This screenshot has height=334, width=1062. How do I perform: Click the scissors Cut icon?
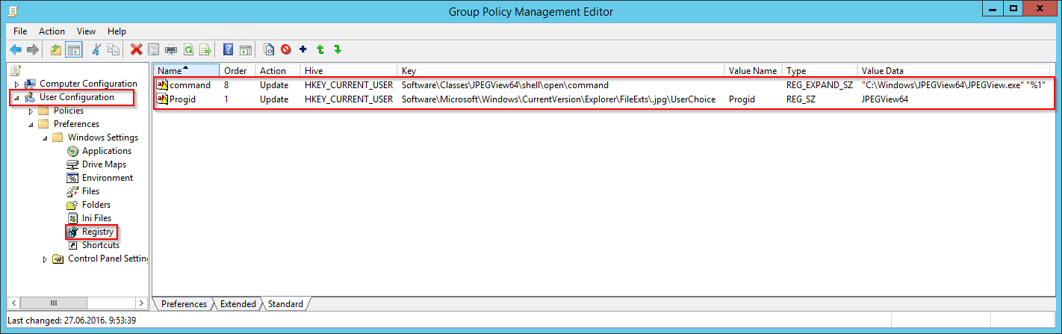[x=96, y=50]
